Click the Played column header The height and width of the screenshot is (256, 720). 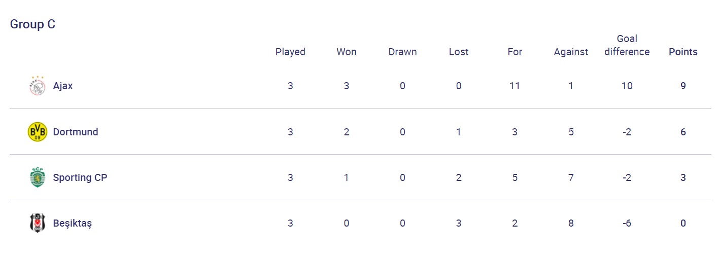(290, 52)
